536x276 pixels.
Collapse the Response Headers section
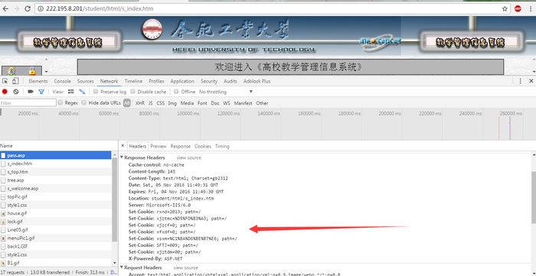coord(121,157)
